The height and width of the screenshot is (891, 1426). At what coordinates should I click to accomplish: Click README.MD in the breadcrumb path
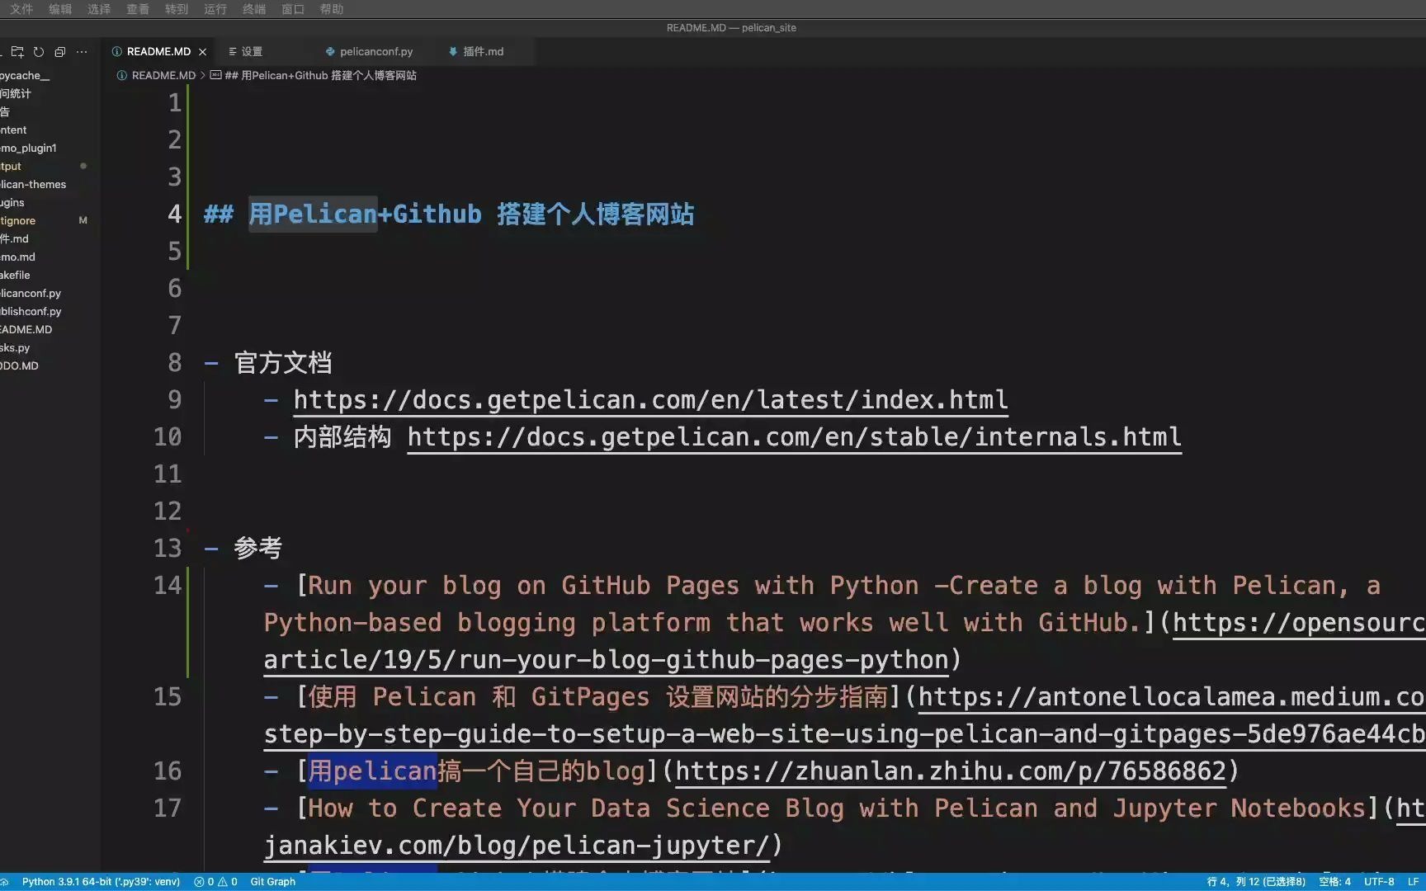[163, 75]
